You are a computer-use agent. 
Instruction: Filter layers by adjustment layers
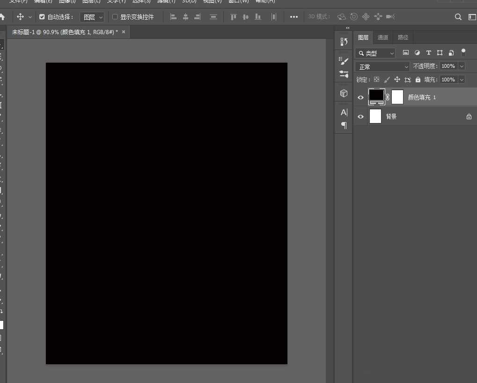pos(417,53)
